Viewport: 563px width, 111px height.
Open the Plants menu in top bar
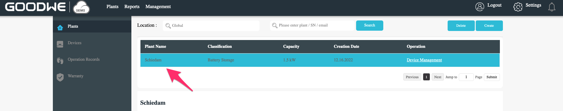(x=112, y=7)
